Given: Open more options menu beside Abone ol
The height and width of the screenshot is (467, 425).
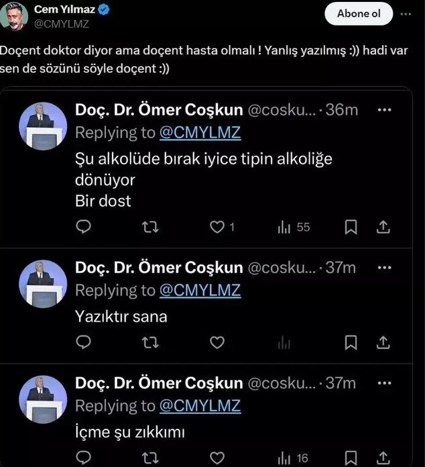Looking at the screenshot, I should [x=406, y=13].
